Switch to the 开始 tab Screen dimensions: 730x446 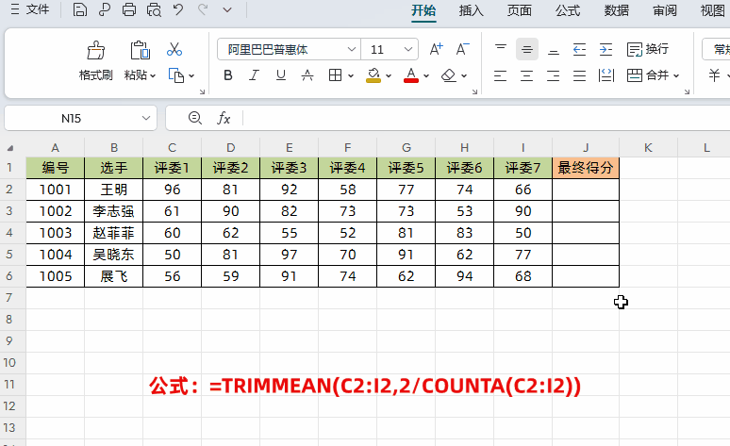tap(423, 10)
